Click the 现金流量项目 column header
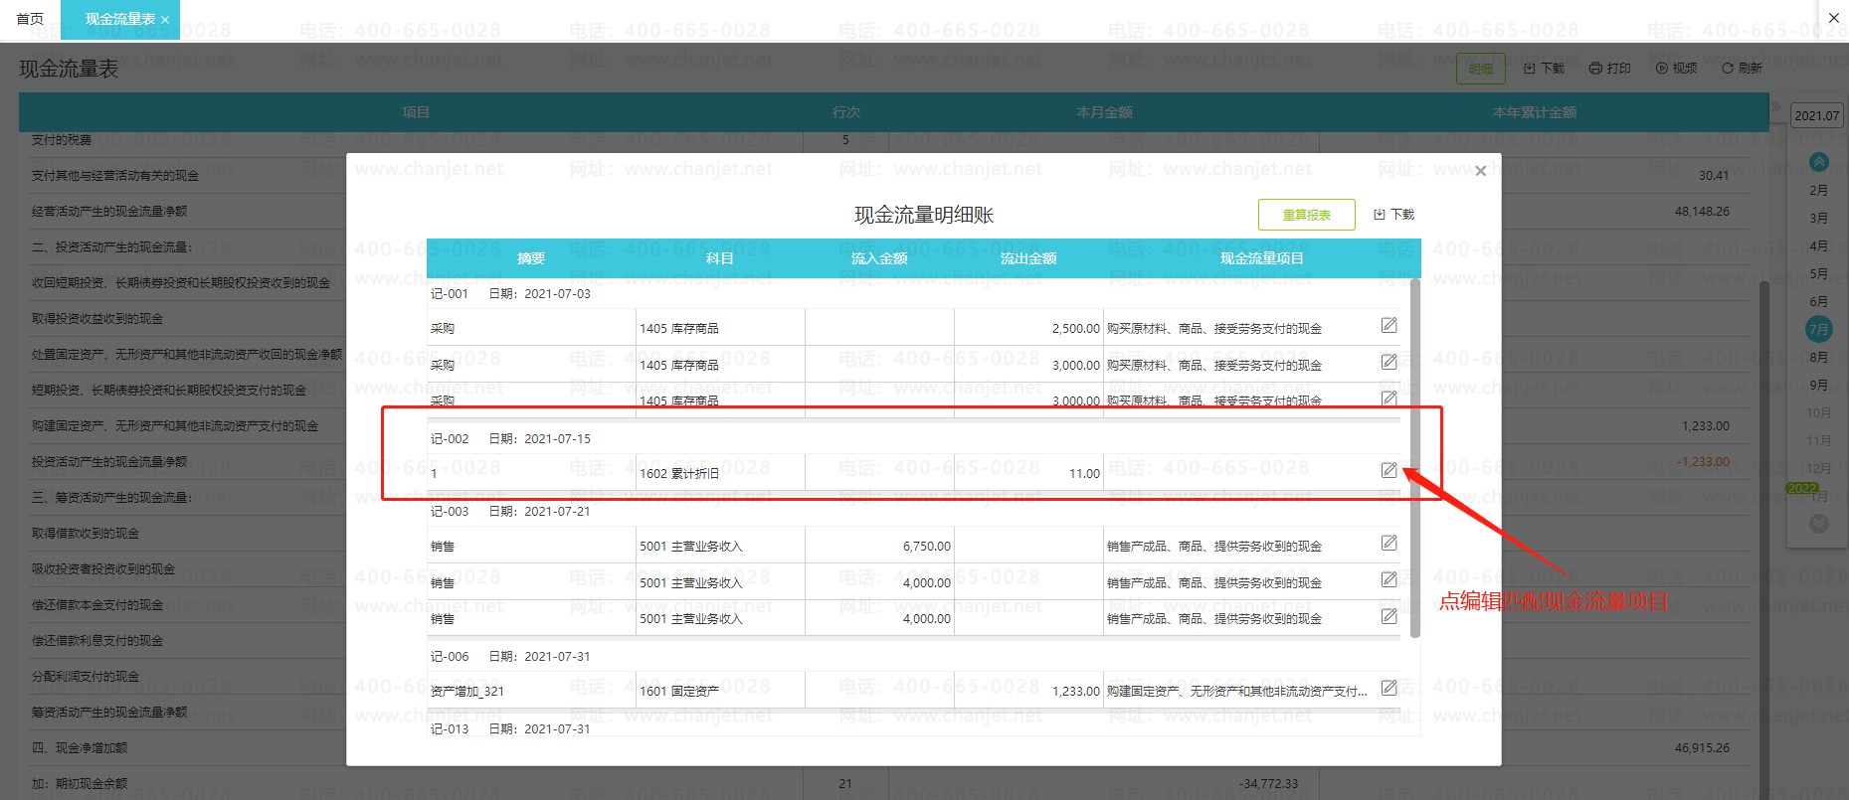The image size is (1849, 800). coord(1262,258)
